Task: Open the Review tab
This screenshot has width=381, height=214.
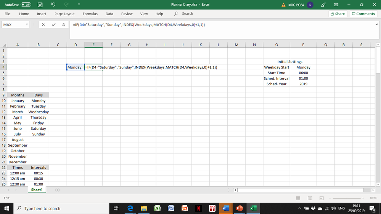Action: click(127, 14)
